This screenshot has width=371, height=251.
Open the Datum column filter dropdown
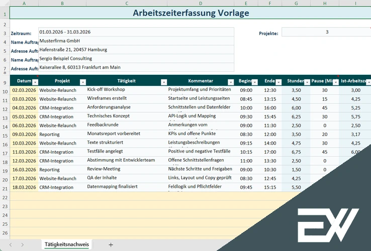click(x=35, y=82)
